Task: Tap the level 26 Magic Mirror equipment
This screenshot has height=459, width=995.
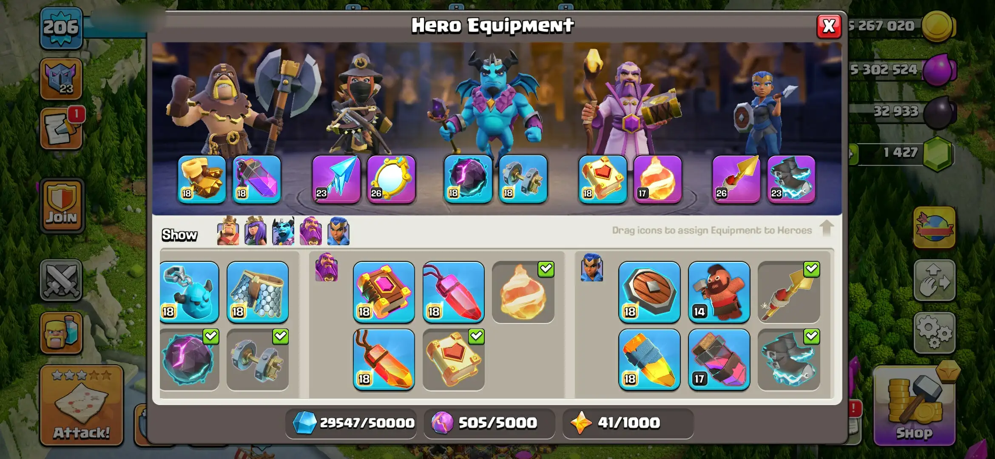Action: click(391, 179)
